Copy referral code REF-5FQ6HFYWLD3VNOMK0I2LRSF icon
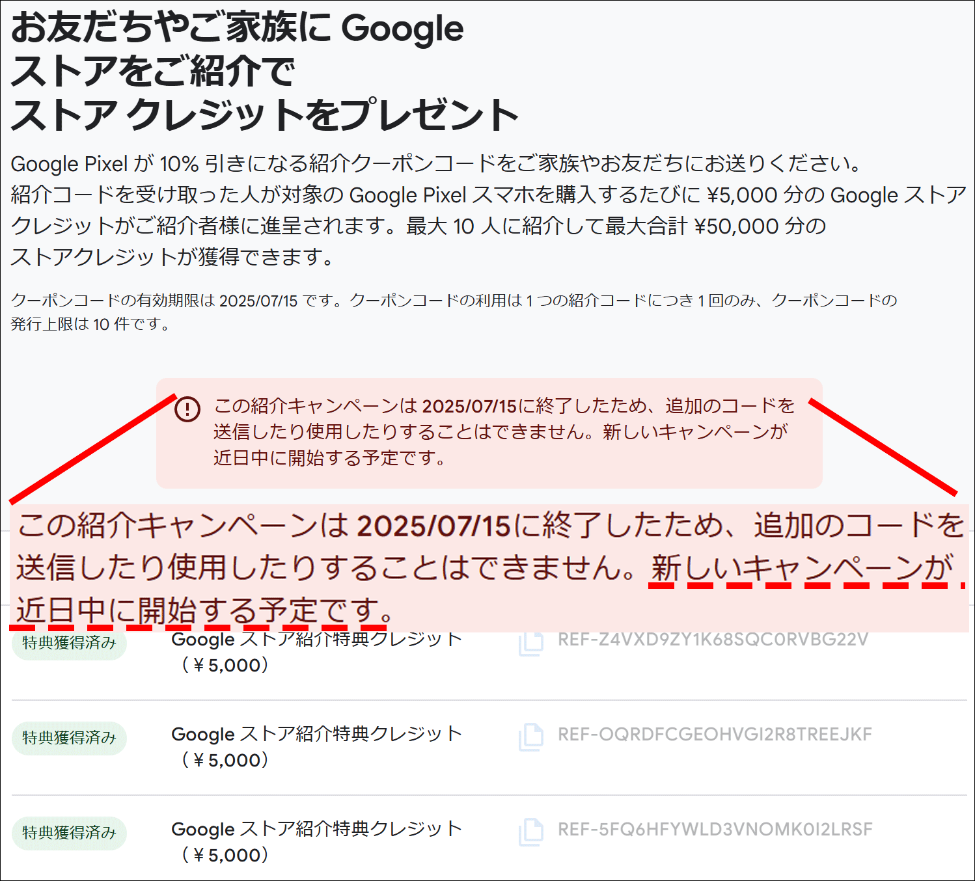Viewport: 975px width, 881px height. click(531, 832)
